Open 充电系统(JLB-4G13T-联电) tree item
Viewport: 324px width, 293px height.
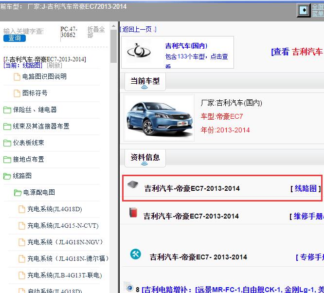pos(65,275)
